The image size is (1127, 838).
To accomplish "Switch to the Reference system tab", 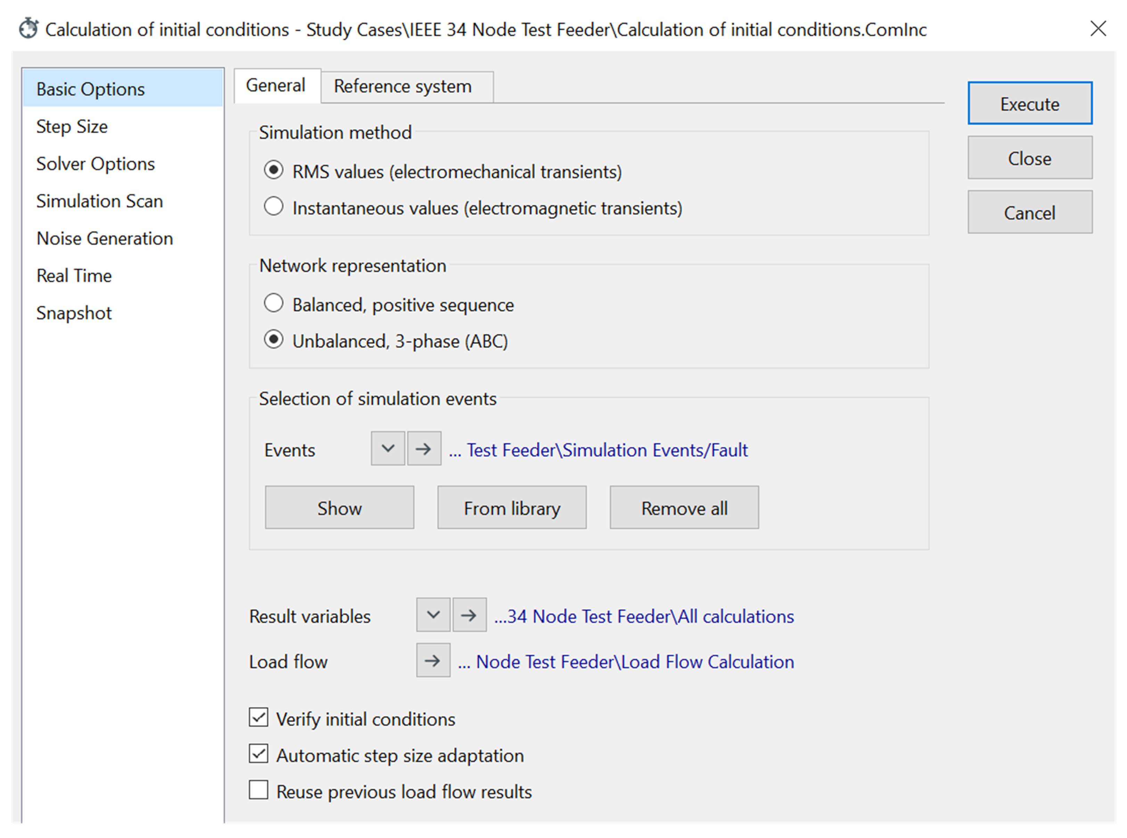I will (x=403, y=86).
